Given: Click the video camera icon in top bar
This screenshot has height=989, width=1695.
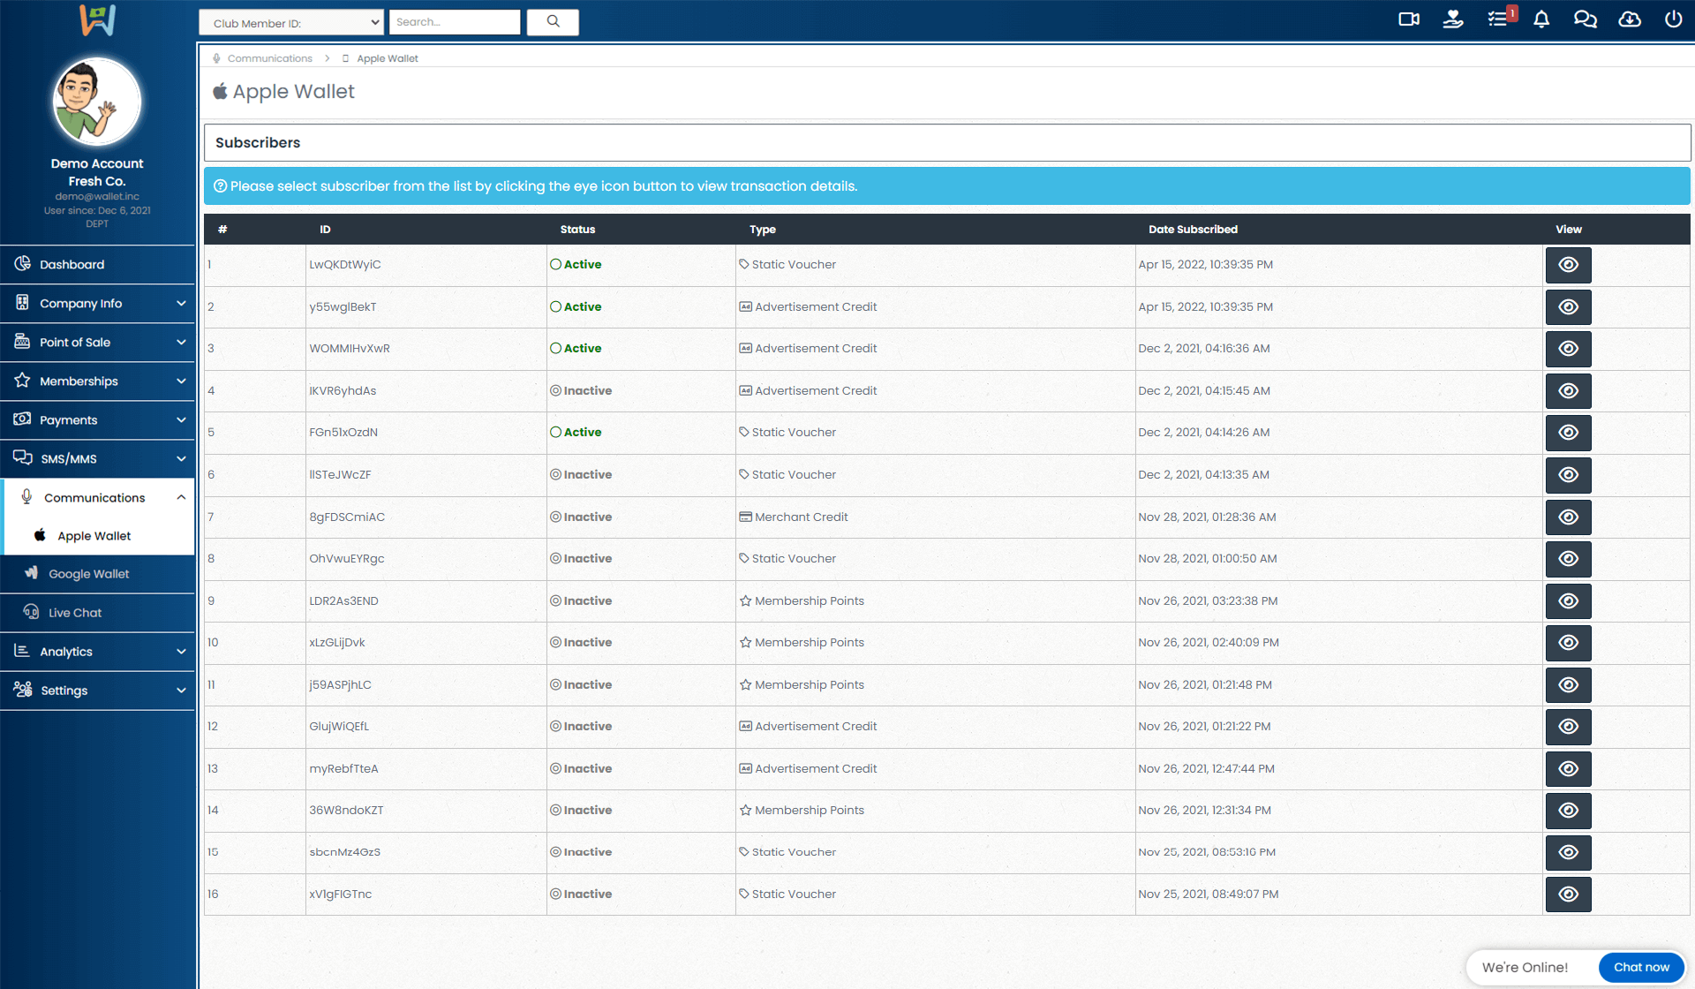Looking at the screenshot, I should 1409,19.
